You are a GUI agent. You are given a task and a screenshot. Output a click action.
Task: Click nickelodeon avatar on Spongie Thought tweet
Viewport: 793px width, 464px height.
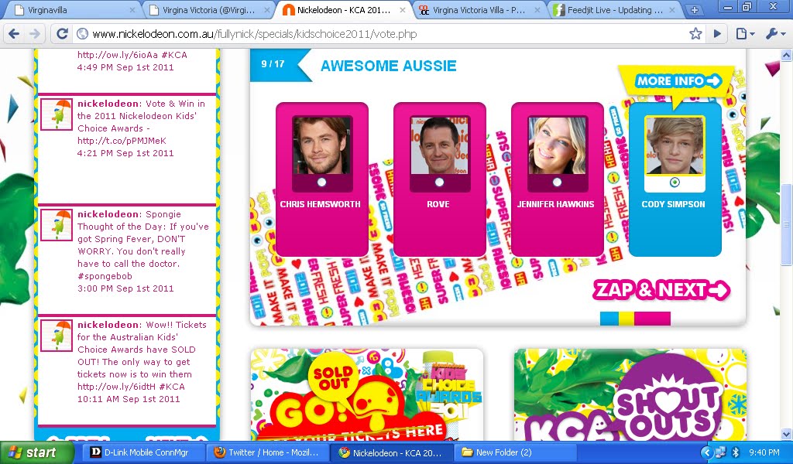pos(56,225)
